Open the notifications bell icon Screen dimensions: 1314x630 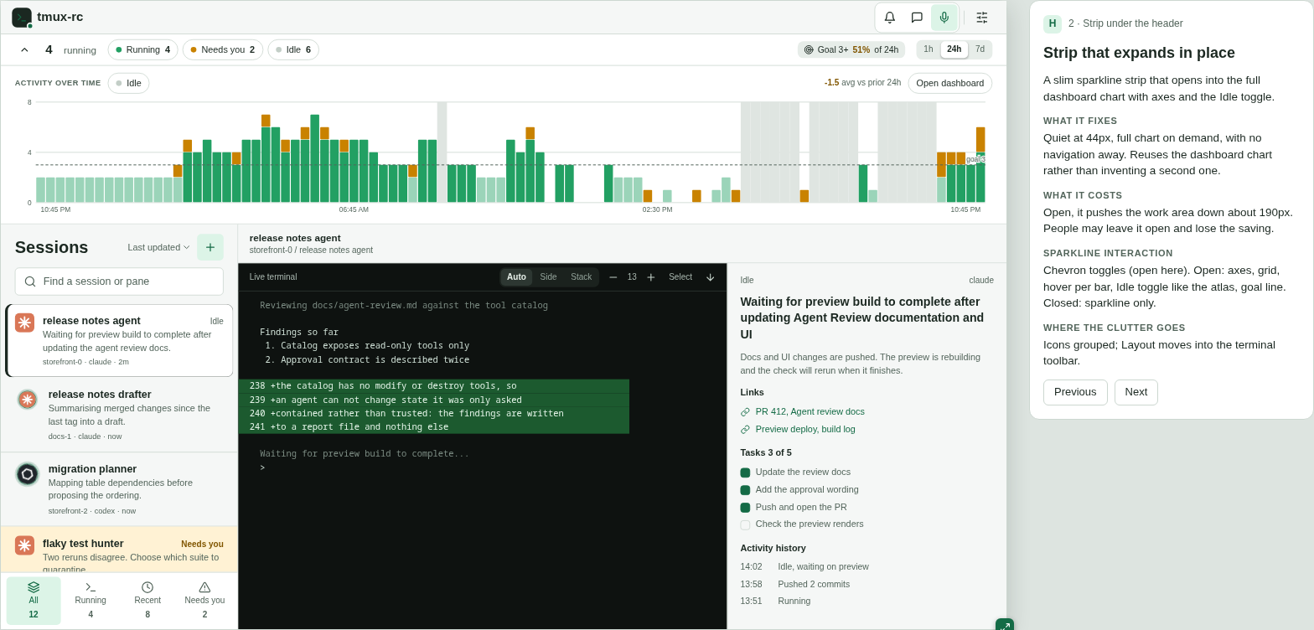890,17
